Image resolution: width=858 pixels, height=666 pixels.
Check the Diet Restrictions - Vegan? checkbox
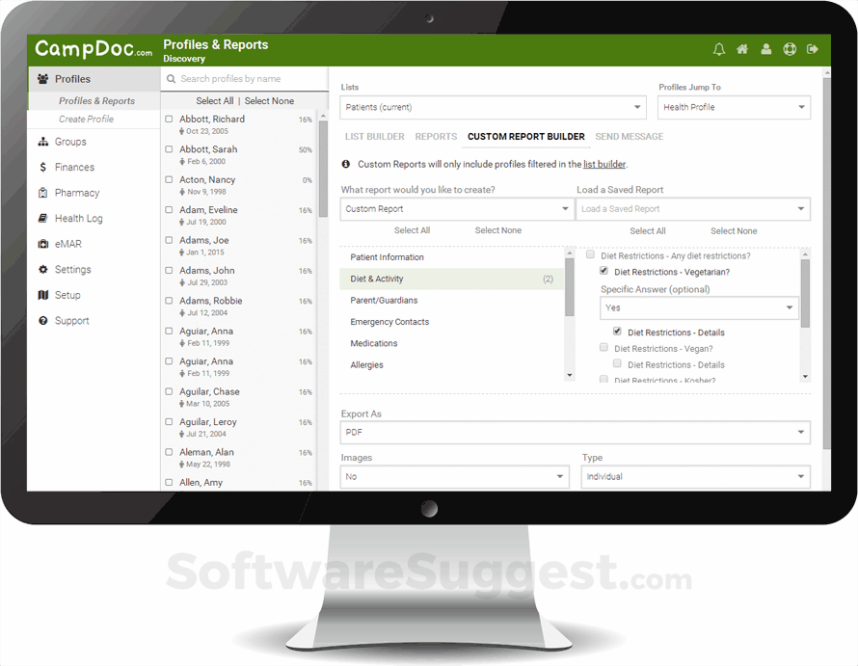[x=603, y=347]
